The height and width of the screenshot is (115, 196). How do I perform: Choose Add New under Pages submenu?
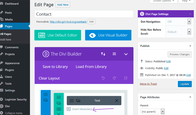pos(6,40)
